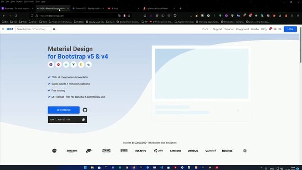This screenshot has width=302, height=170.
Task: Copy the npm install command with the copy icon
Action: pos(84,119)
